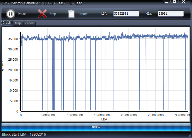Switch to the Graph tab
Screen dimensions: 192x138
7,23
